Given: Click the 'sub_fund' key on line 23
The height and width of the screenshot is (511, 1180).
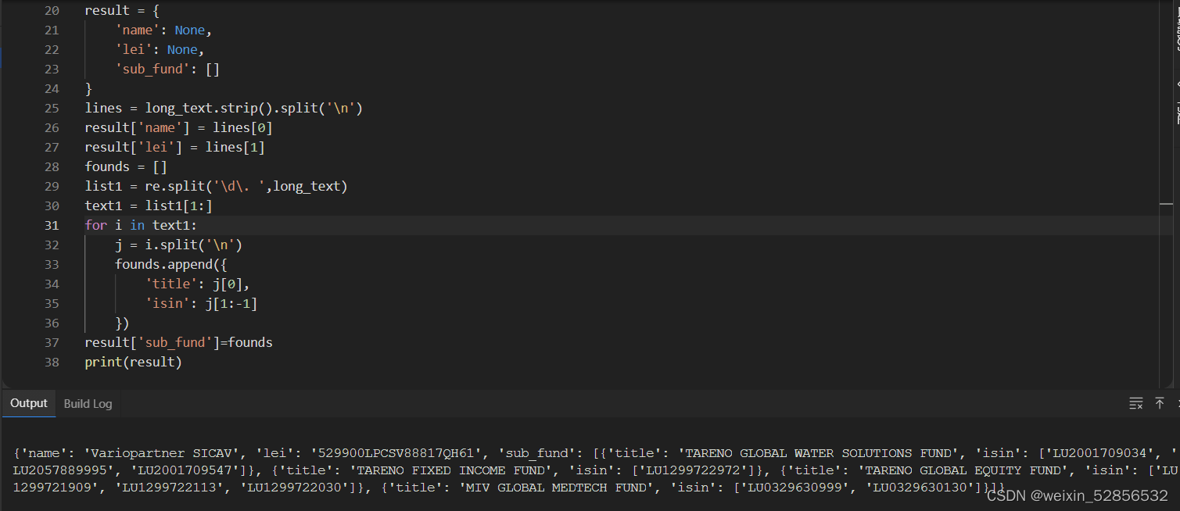Looking at the screenshot, I should [x=153, y=69].
